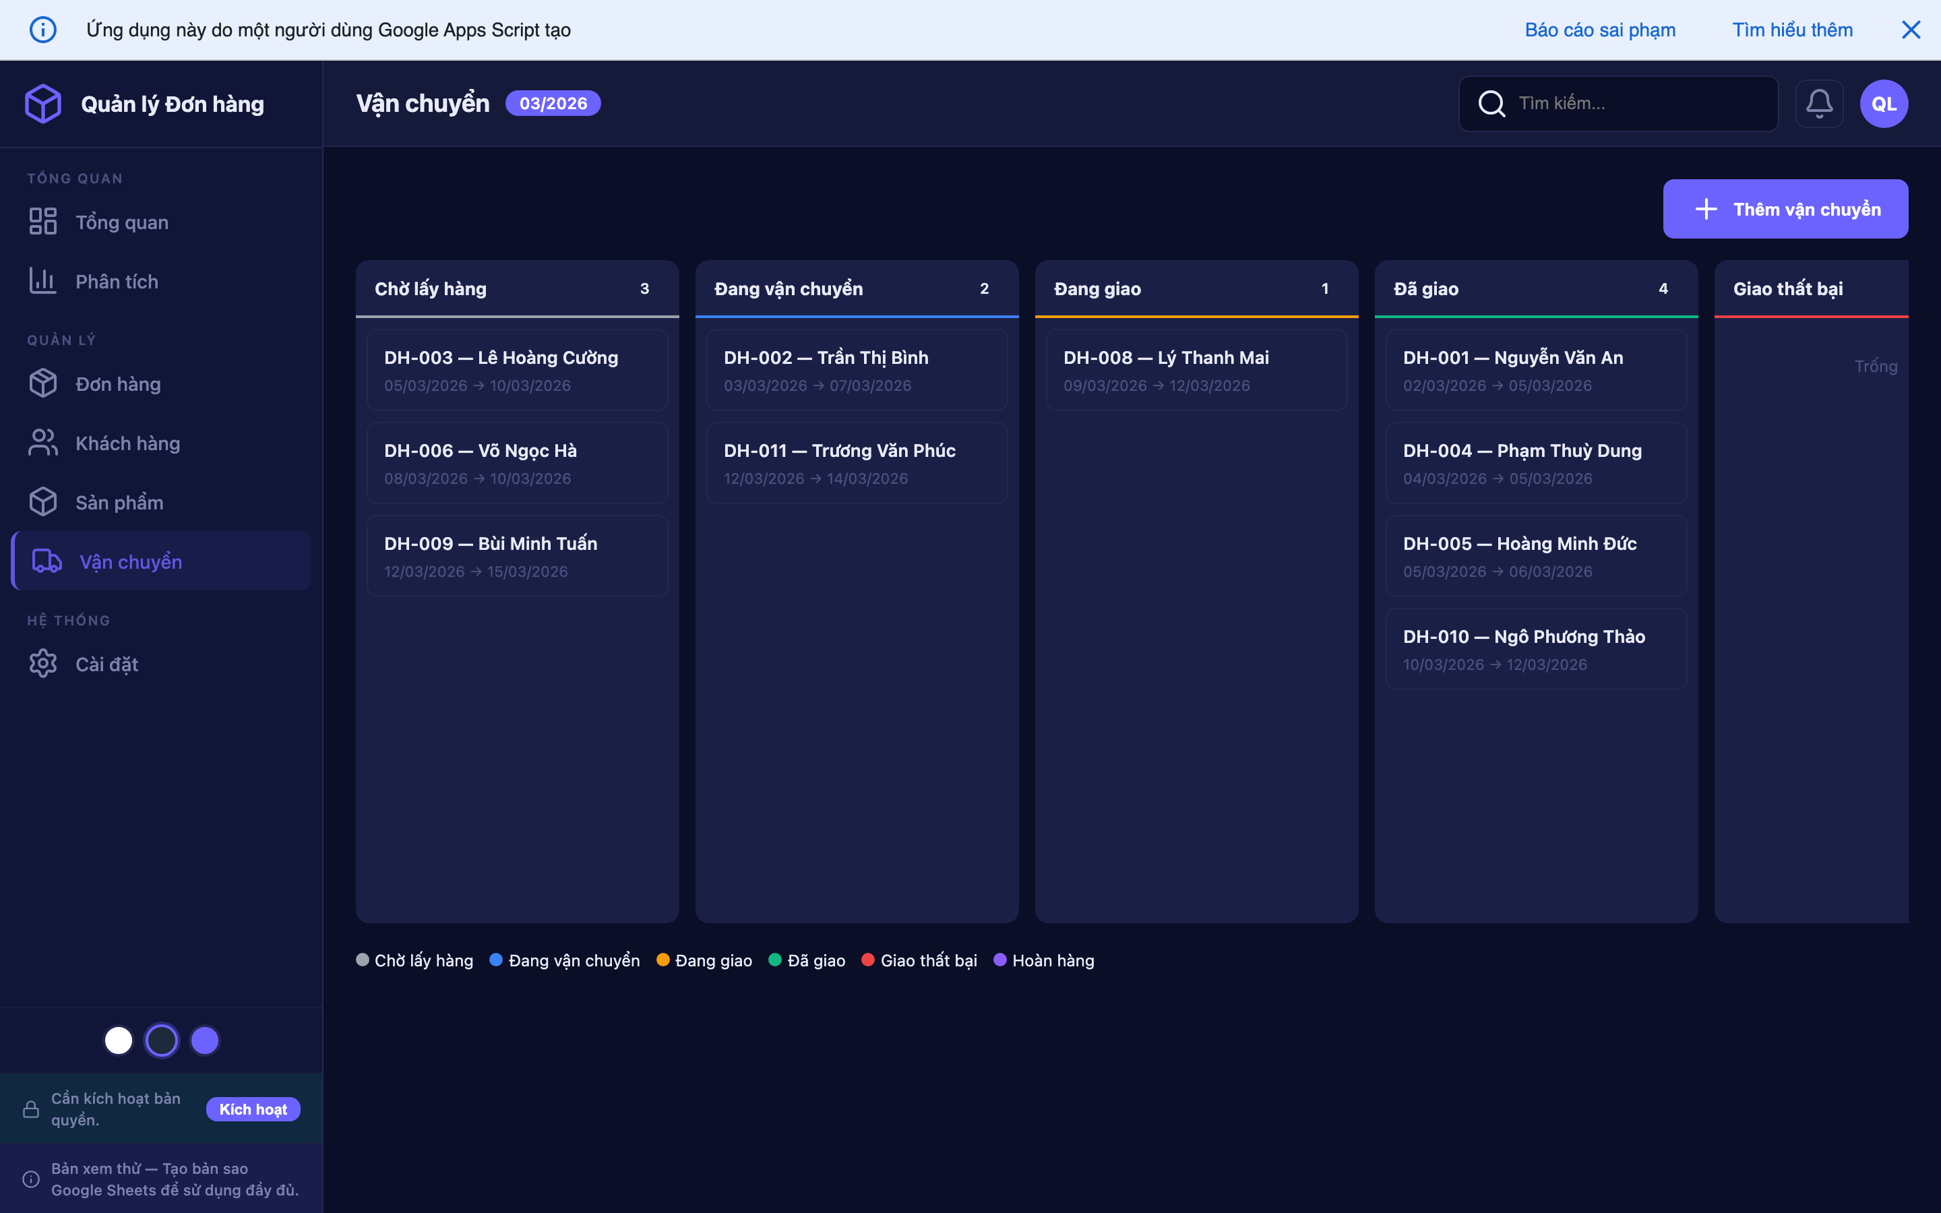Select the Phân tích chart icon
This screenshot has width=1941, height=1213.
tap(42, 281)
